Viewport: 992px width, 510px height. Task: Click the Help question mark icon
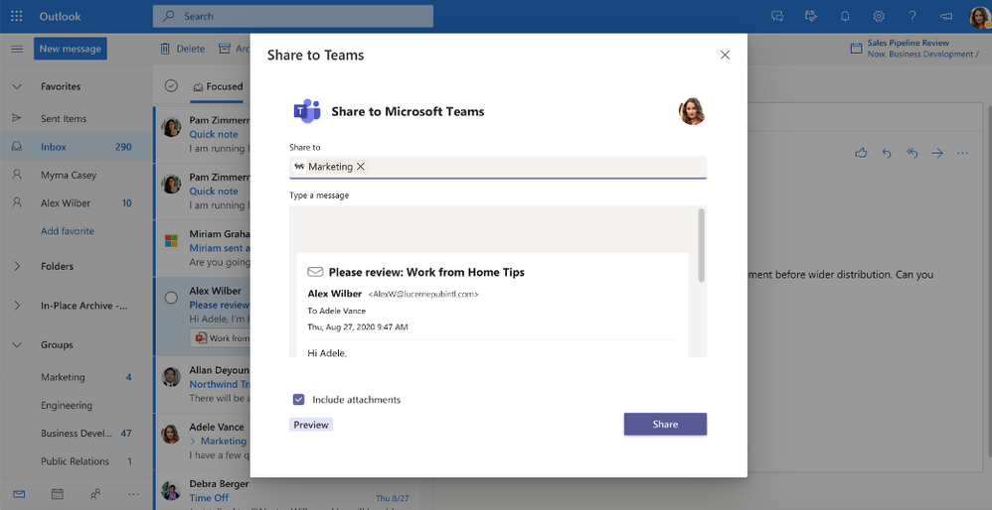pyautogui.click(x=912, y=16)
